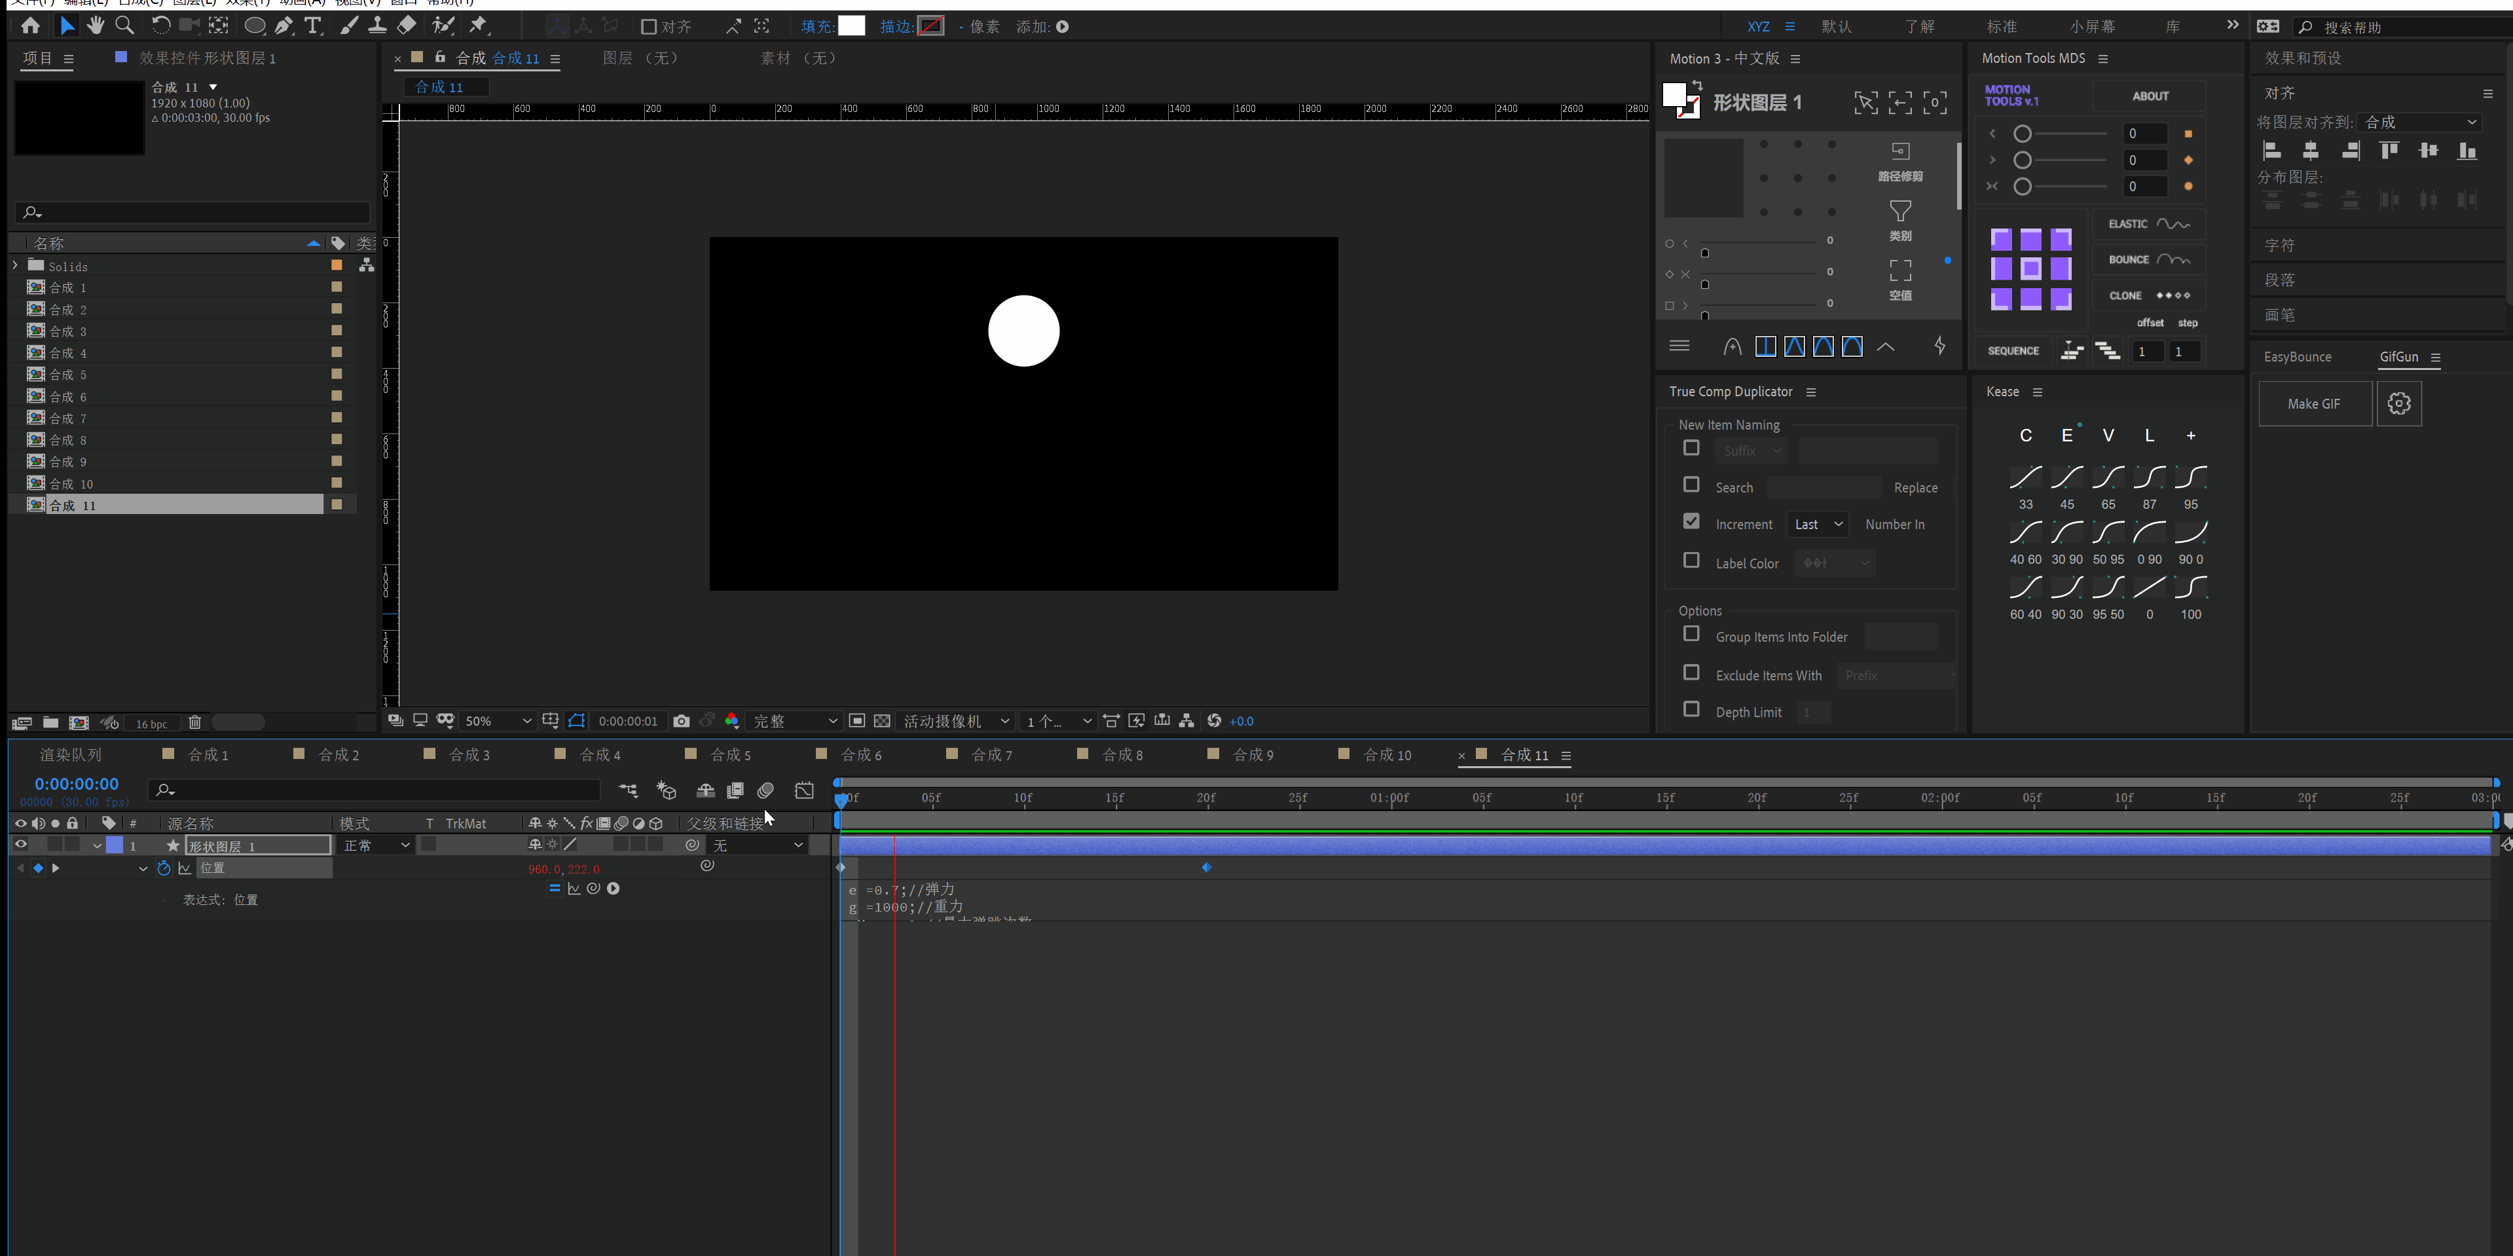Select the Type tool

313,26
